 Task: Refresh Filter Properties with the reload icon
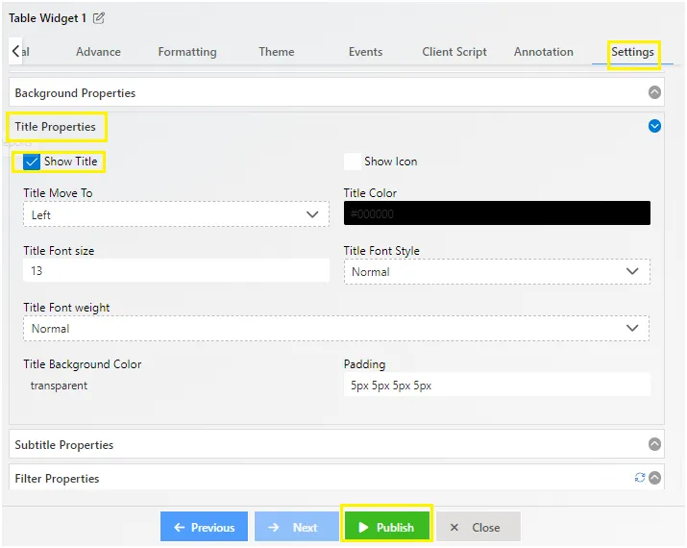640,478
